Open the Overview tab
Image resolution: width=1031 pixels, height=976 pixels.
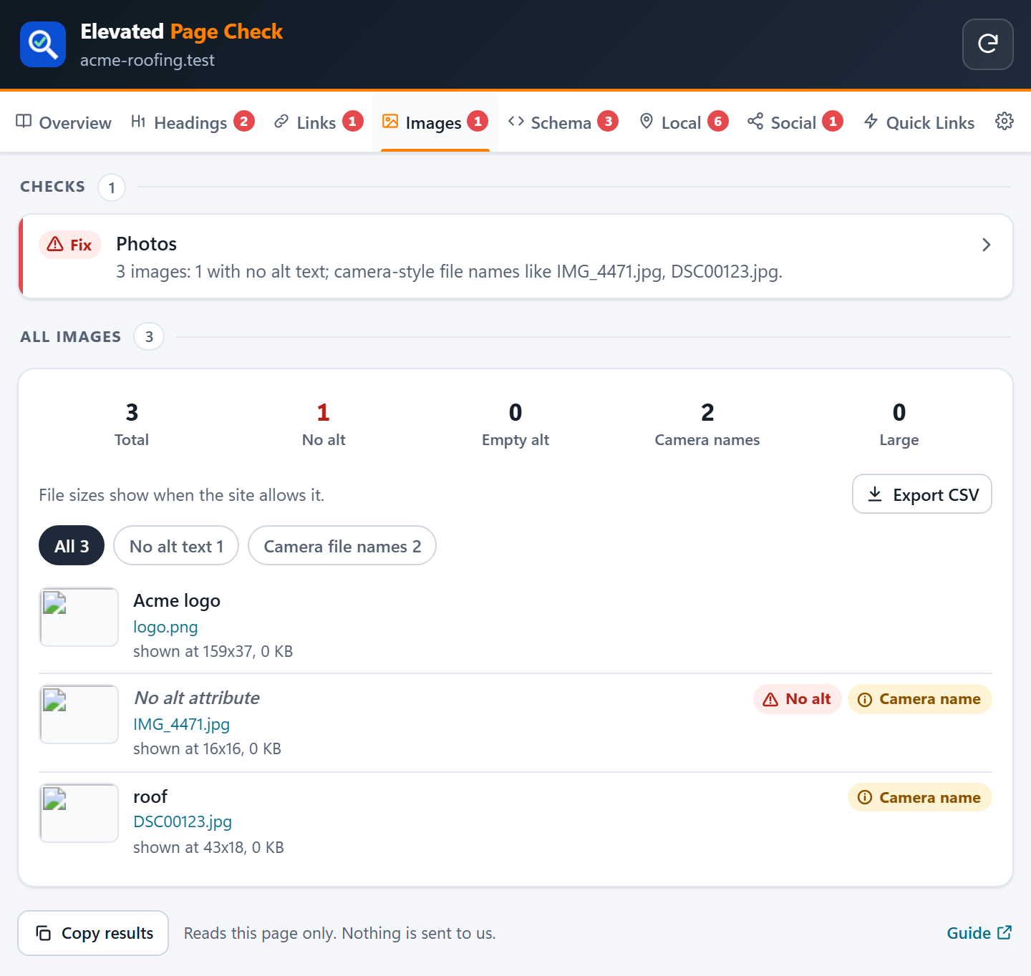(64, 122)
